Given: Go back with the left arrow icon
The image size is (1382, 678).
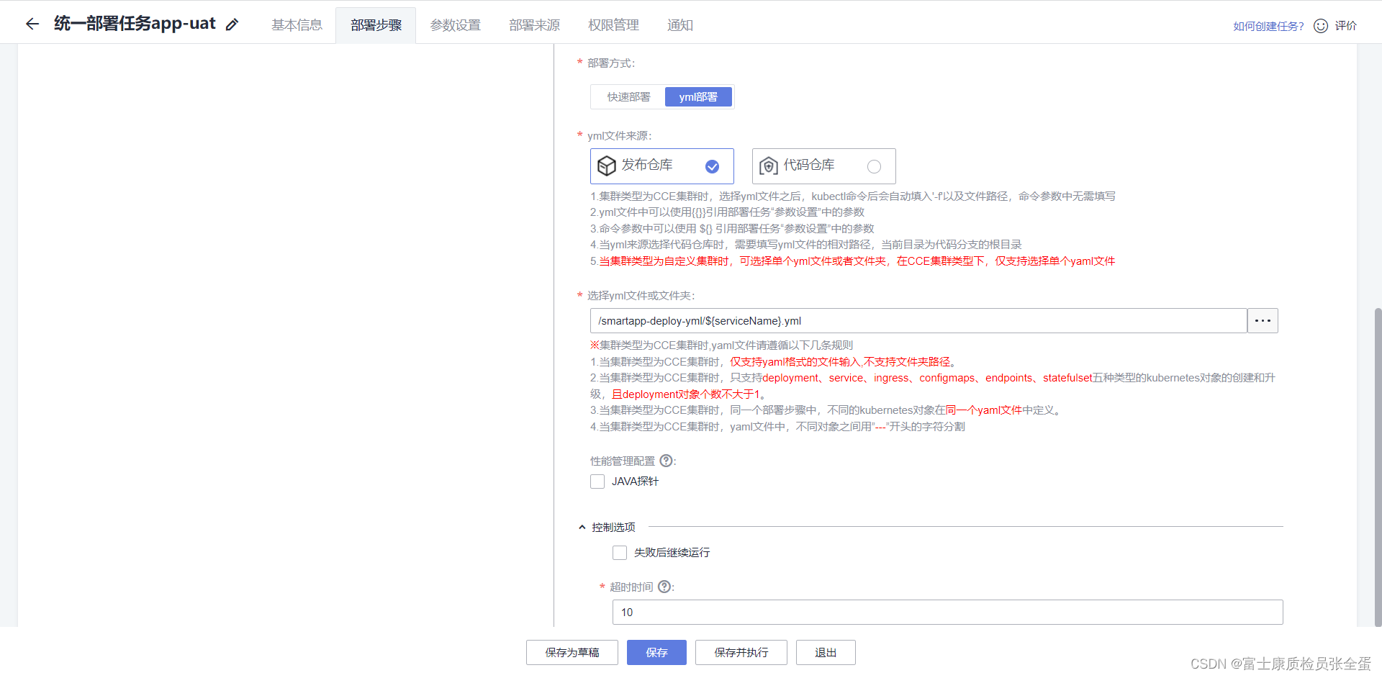Looking at the screenshot, I should click(x=32, y=24).
